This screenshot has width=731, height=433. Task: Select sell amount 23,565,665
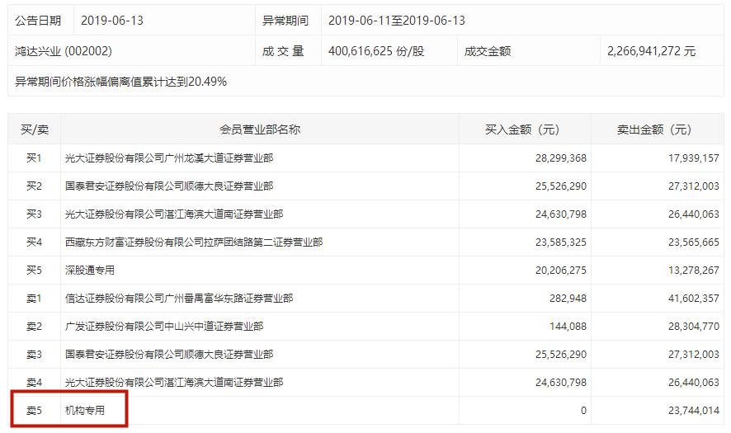694,242
